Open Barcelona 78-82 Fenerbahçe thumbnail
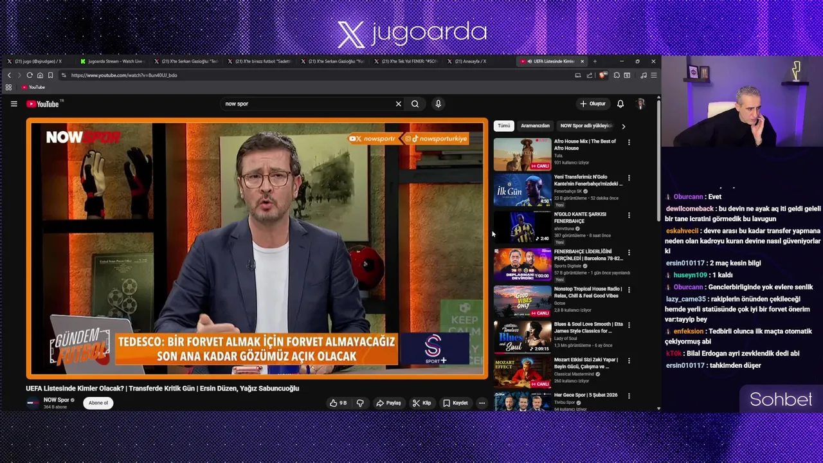The image size is (823, 463). click(522, 264)
